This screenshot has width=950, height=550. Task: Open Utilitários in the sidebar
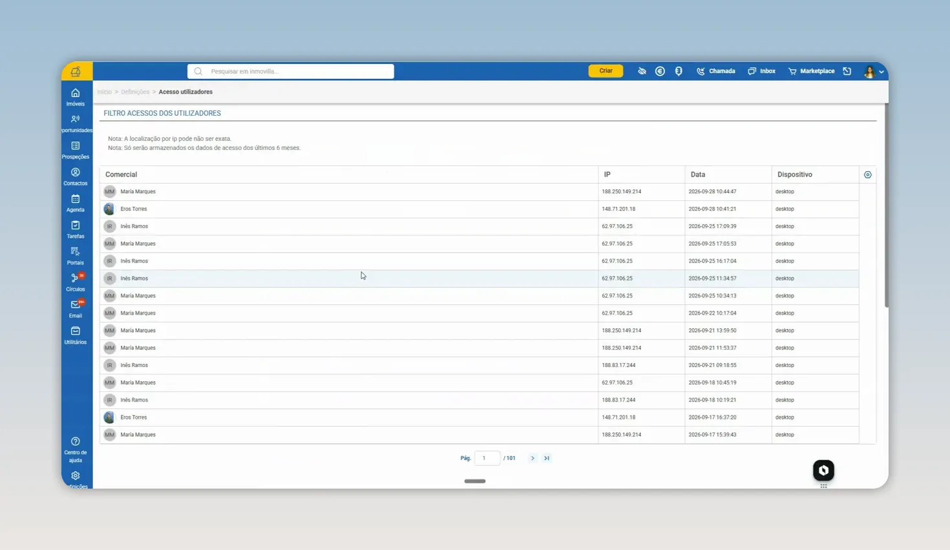click(x=76, y=335)
